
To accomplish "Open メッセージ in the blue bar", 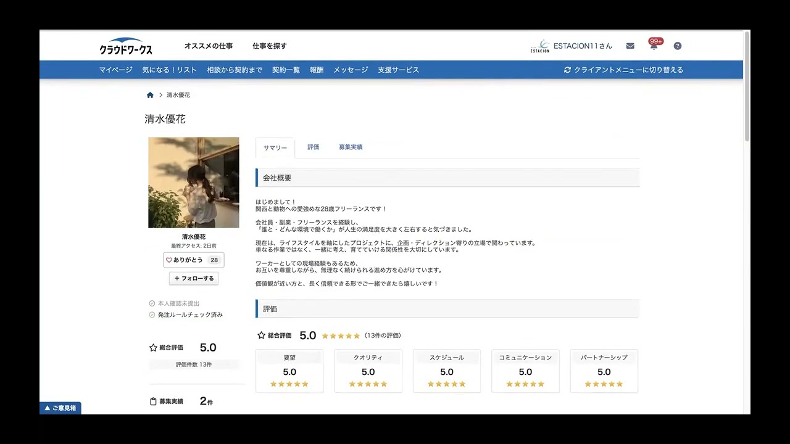I will tap(351, 70).
